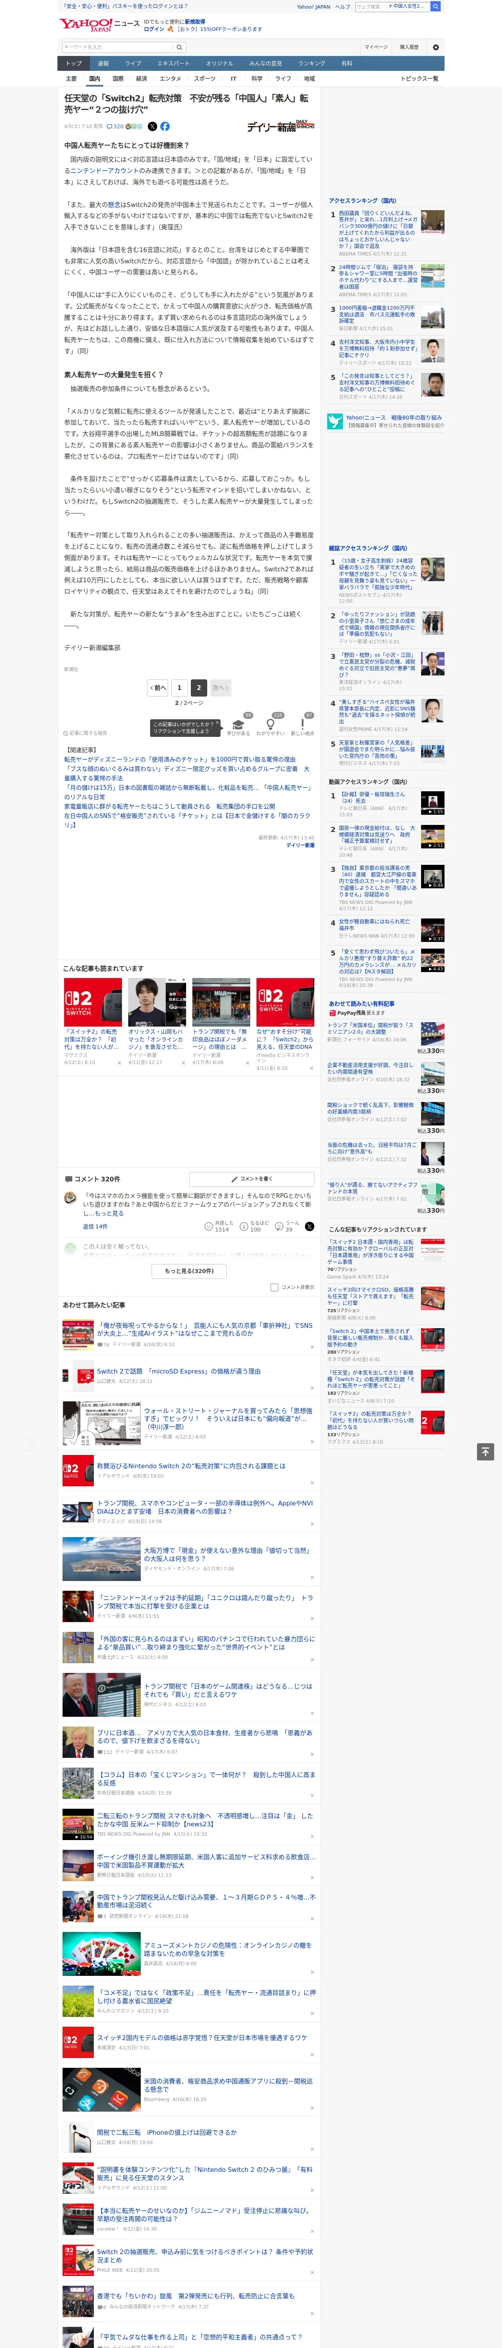Click blue search button in top-right web search
Screen dimensions: 502x2348
[436, 6]
